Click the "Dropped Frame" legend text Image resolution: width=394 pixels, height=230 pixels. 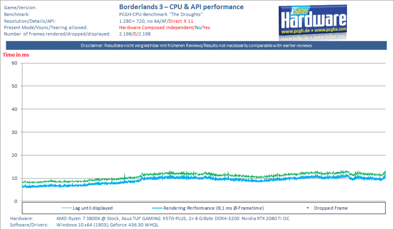[x=331, y=208]
